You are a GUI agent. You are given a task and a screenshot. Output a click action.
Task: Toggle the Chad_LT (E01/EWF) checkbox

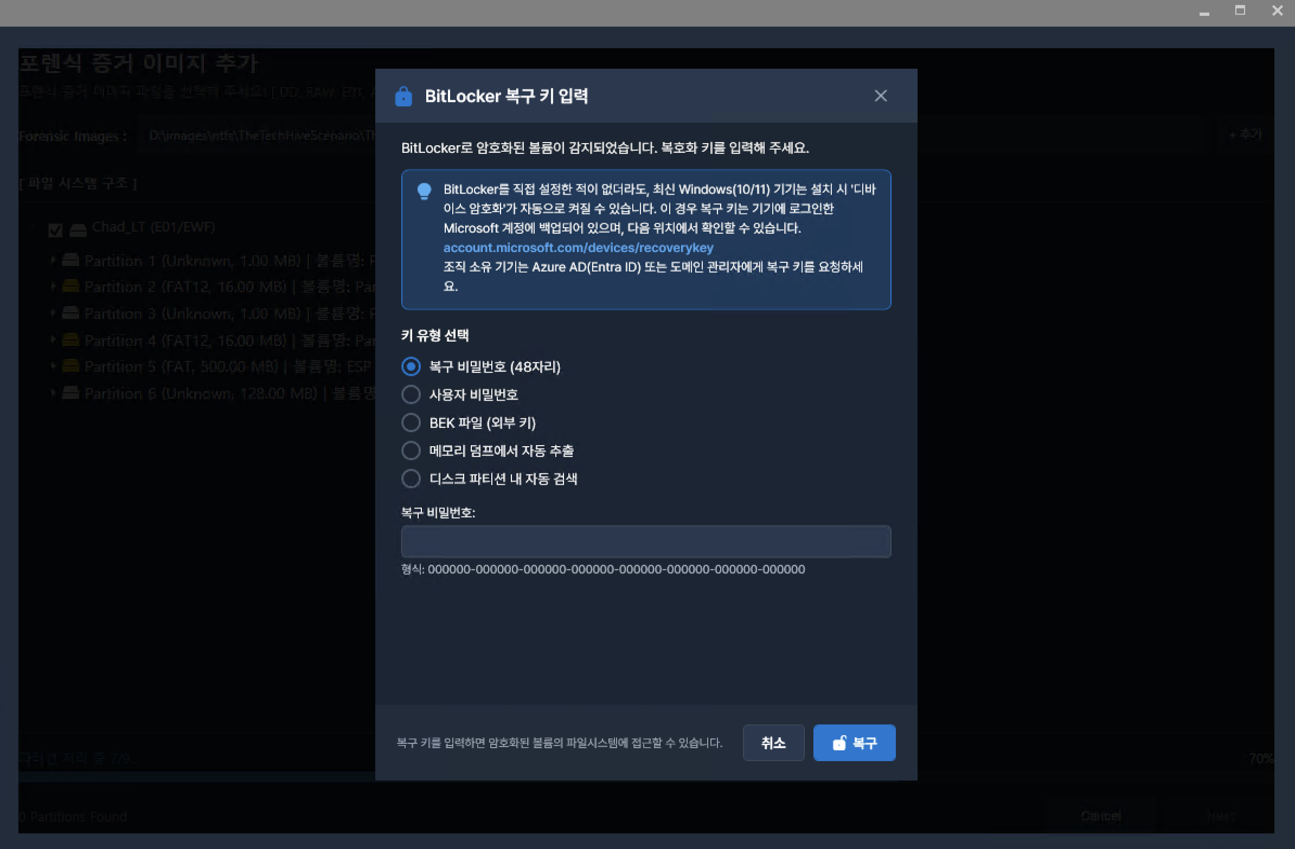tap(55, 230)
